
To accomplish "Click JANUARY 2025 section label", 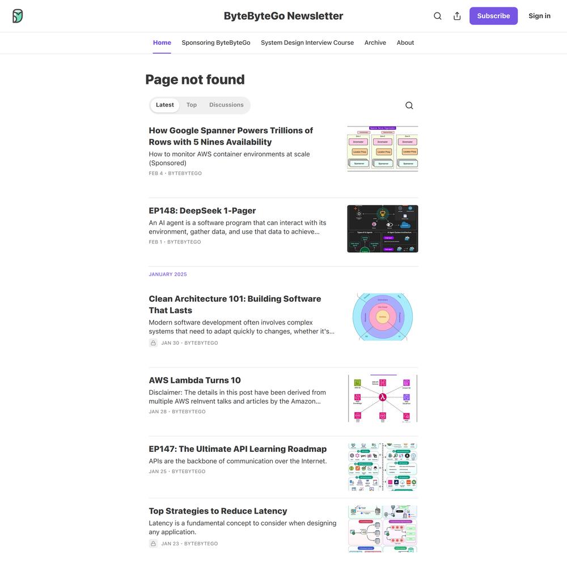I will [x=168, y=274].
